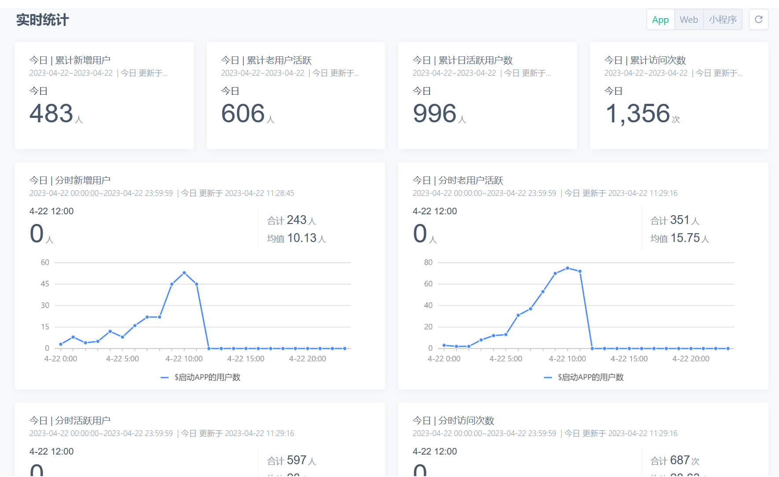This screenshot has height=477, width=779.
Task: Toggle the $启动APP的用户数 legend in 分时新增用户 chart
Action: 200,377
